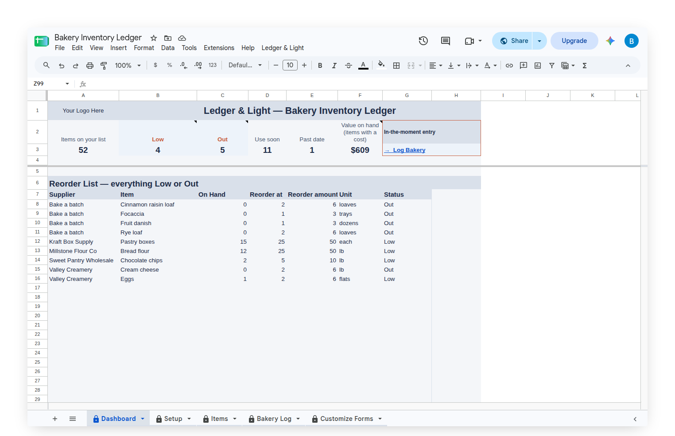Switch to the Bakery Log sheet tab
Screen dimensions: 675x436
coord(274,419)
